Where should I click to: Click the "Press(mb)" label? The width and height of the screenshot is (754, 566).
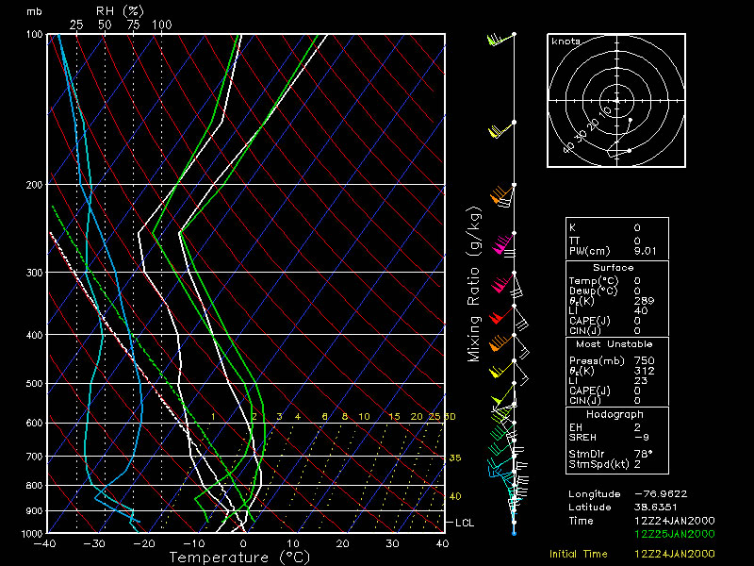click(597, 361)
